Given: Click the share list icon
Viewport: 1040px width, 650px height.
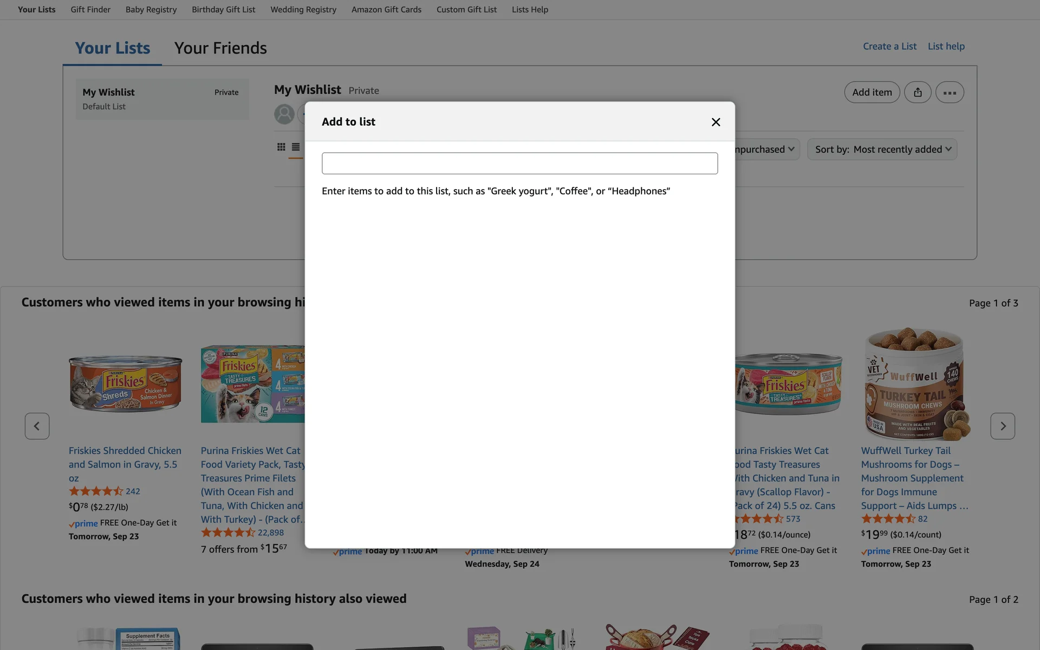Looking at the screenshot, I should pyautogui.click(x=918, y=92).
